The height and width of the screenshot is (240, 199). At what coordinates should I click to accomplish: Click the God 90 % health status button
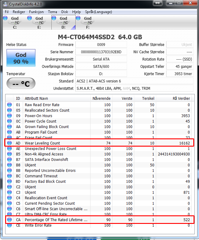(21, 58)
